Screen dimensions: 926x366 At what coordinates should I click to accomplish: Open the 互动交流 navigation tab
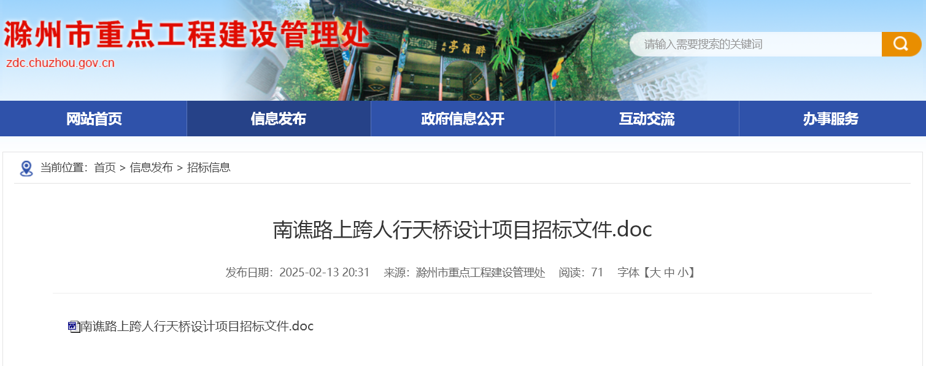tap(647, 119)
